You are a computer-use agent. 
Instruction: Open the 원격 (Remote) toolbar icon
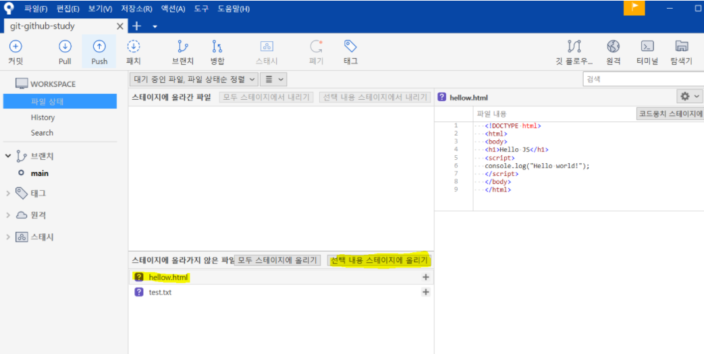click(x=614, y=47)
